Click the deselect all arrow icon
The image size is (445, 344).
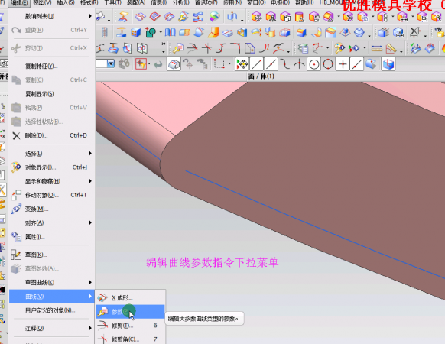pos(158,64)
